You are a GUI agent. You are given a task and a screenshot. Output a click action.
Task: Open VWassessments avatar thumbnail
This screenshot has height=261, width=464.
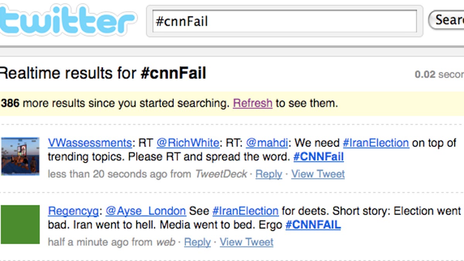pyautogui.click(x=20, y=156)
